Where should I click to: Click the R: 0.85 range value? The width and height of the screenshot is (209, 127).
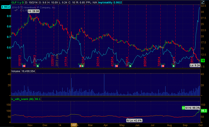[81, 2]
